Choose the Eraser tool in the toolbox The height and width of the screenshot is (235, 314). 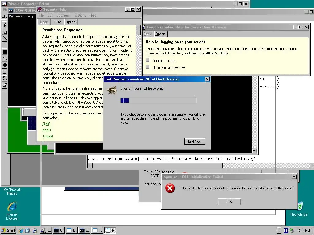(x=5, y=85)
